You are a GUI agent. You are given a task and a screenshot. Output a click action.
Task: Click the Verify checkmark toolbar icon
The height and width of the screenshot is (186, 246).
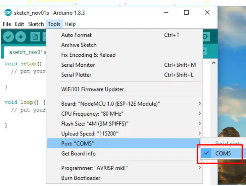coord(8,37)
